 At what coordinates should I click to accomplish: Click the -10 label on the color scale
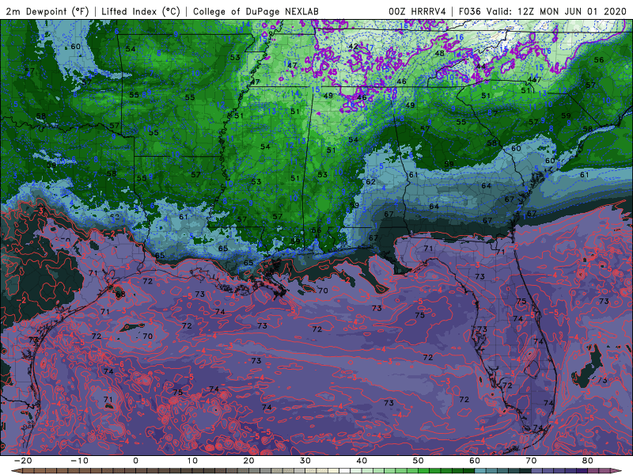79,461
